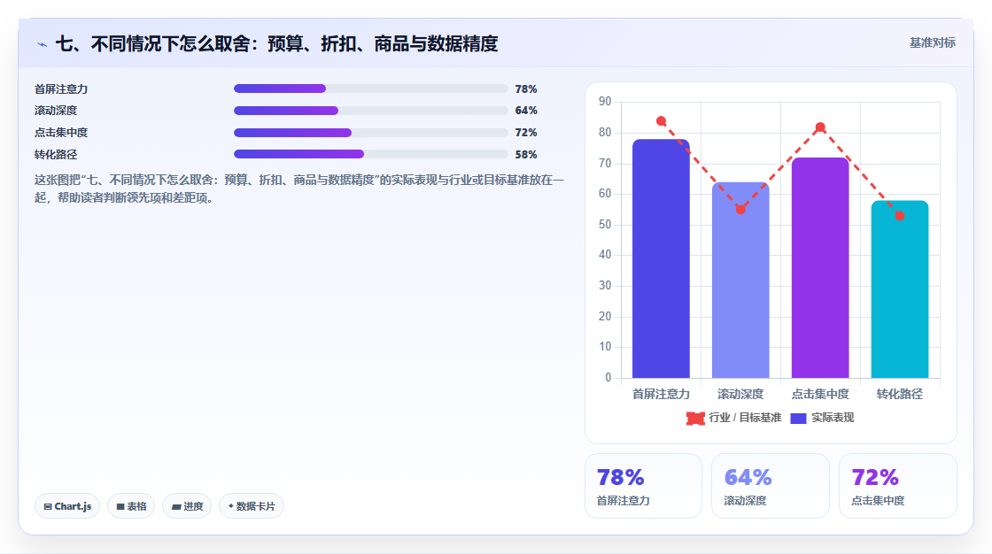Image resolution: width=992 pixels, height=554 pixels.
Task: Click the 首屏注意力 bar in the chart
Action: click(x=661, y=258)
